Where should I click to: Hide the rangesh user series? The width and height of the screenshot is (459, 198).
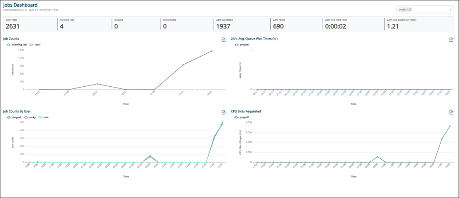pyautogui.click(x=16, y=117)
